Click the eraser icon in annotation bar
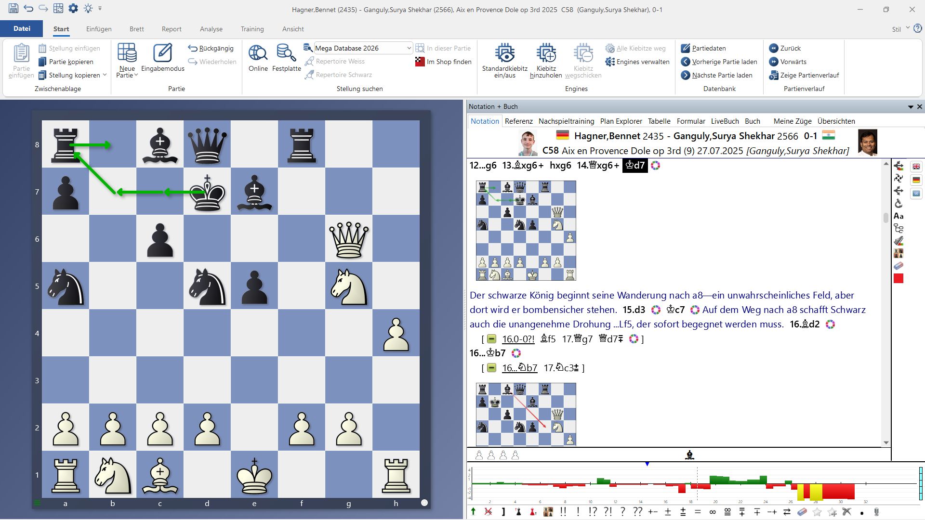 [802, 512]
